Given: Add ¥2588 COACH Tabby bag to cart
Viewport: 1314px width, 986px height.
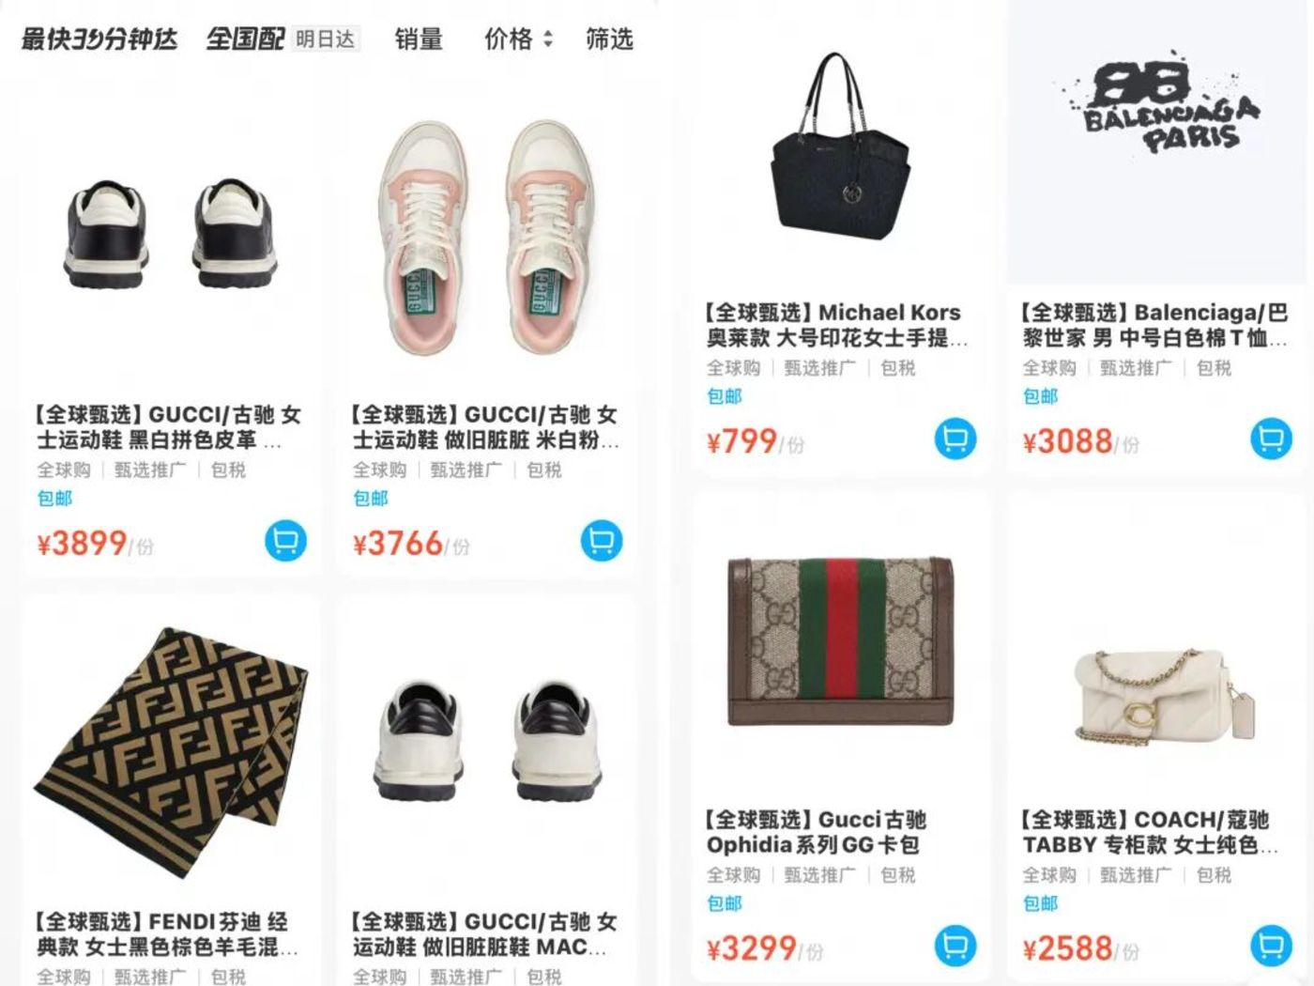Looking at the screenshot, I should point(1271,946).
